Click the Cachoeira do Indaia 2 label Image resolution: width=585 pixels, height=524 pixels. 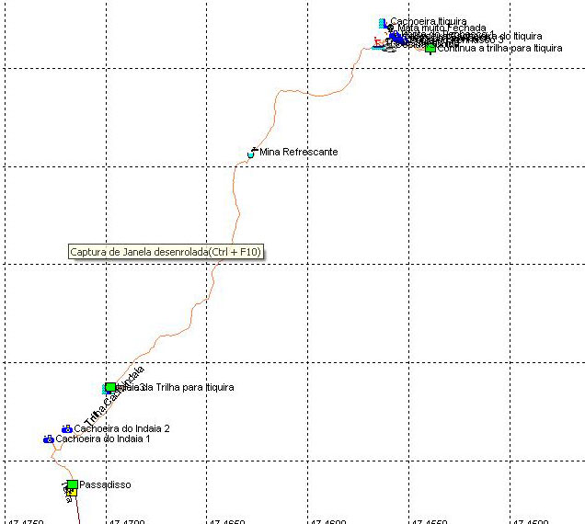pyautogui.click(x=122, y=428)
